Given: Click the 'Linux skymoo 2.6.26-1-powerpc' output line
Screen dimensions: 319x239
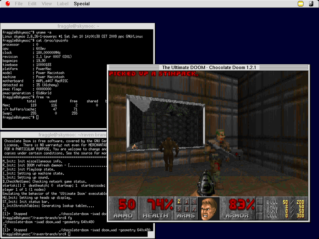Looking at the screenshot, I should click(73, 36).
